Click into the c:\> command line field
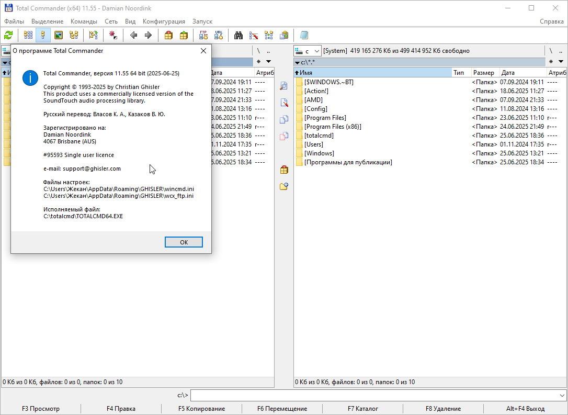This screenshot has height=415, width=568. [x=374, y=396]
